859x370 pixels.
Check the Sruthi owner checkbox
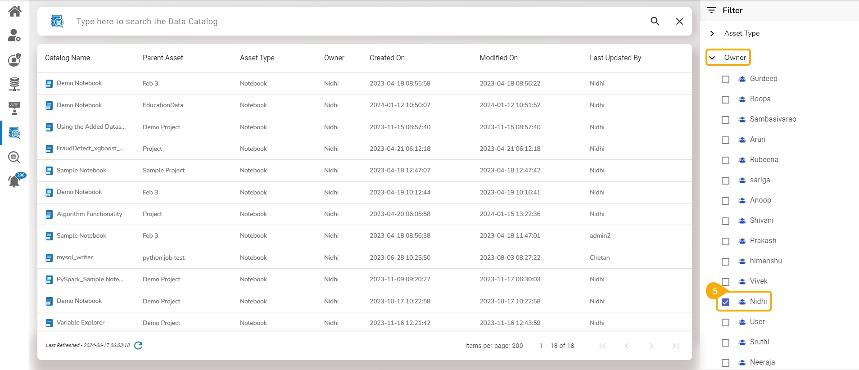725,343
